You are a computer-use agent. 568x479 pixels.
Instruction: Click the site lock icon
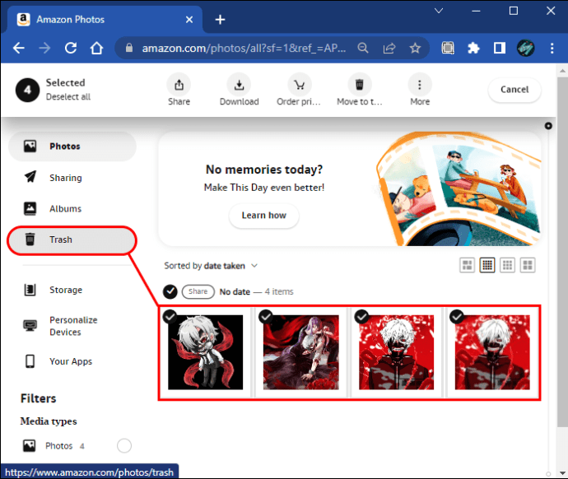coord(129,48)
